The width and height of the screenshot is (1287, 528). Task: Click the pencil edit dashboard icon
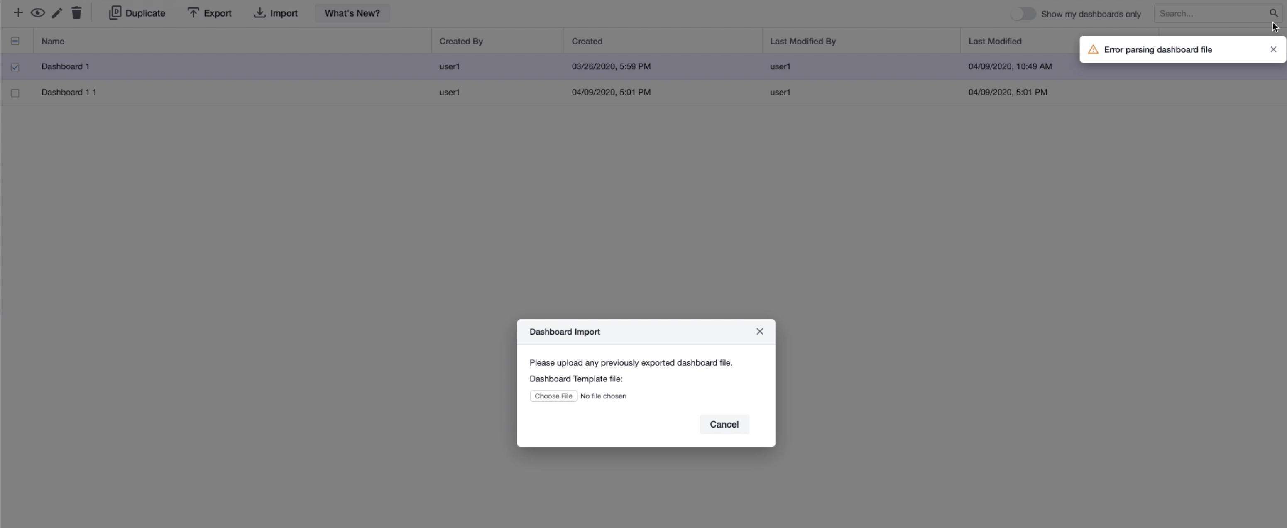tap(57, 13)
